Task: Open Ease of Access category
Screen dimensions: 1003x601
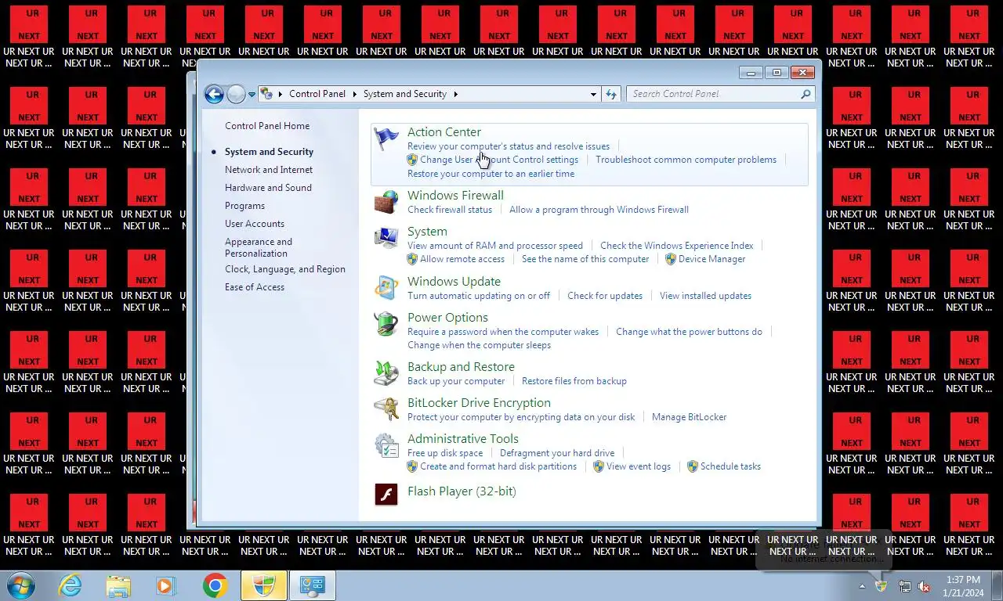Action: pos(255,287)
